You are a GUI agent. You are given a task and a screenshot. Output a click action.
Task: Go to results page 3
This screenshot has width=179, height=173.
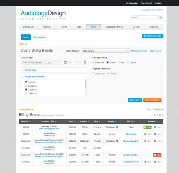pyautogui.click(x=160, y=115)
